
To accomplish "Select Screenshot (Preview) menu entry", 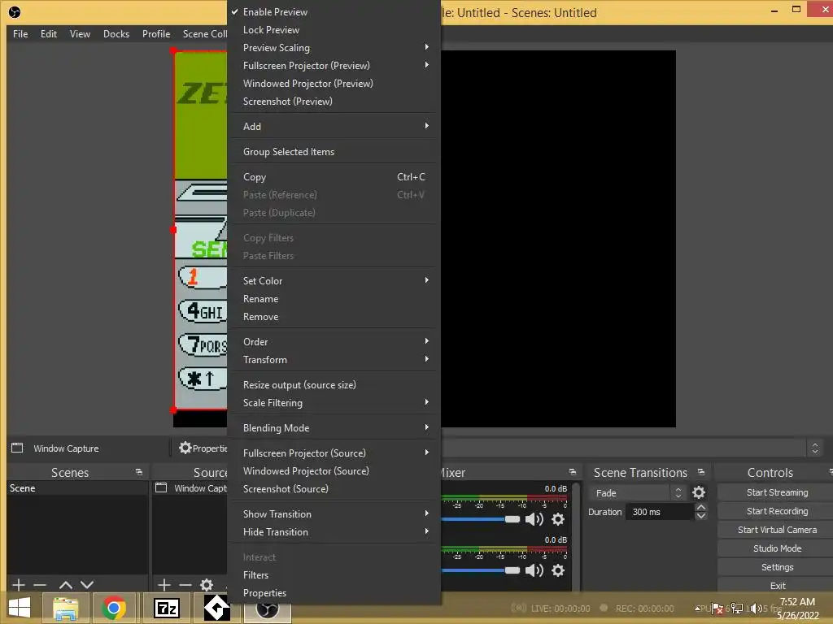I will pos(334,102).
